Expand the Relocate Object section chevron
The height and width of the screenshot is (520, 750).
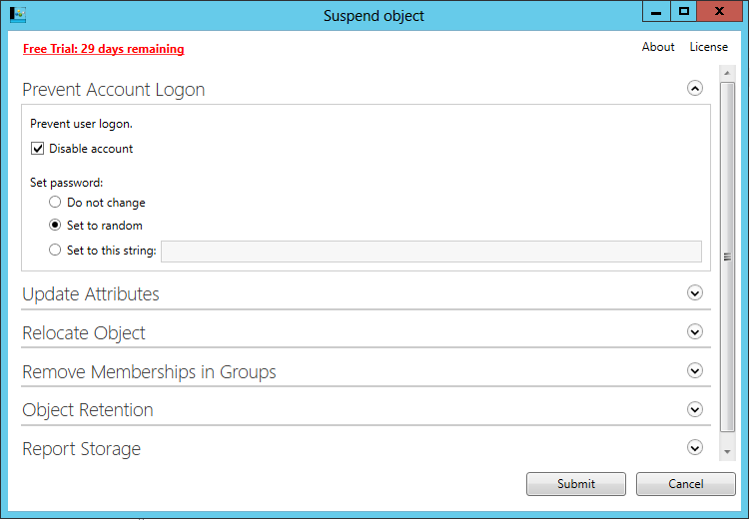point(694,331)
